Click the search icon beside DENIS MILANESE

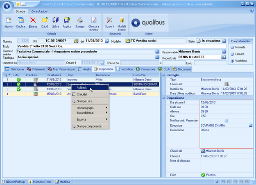(224, 57)
